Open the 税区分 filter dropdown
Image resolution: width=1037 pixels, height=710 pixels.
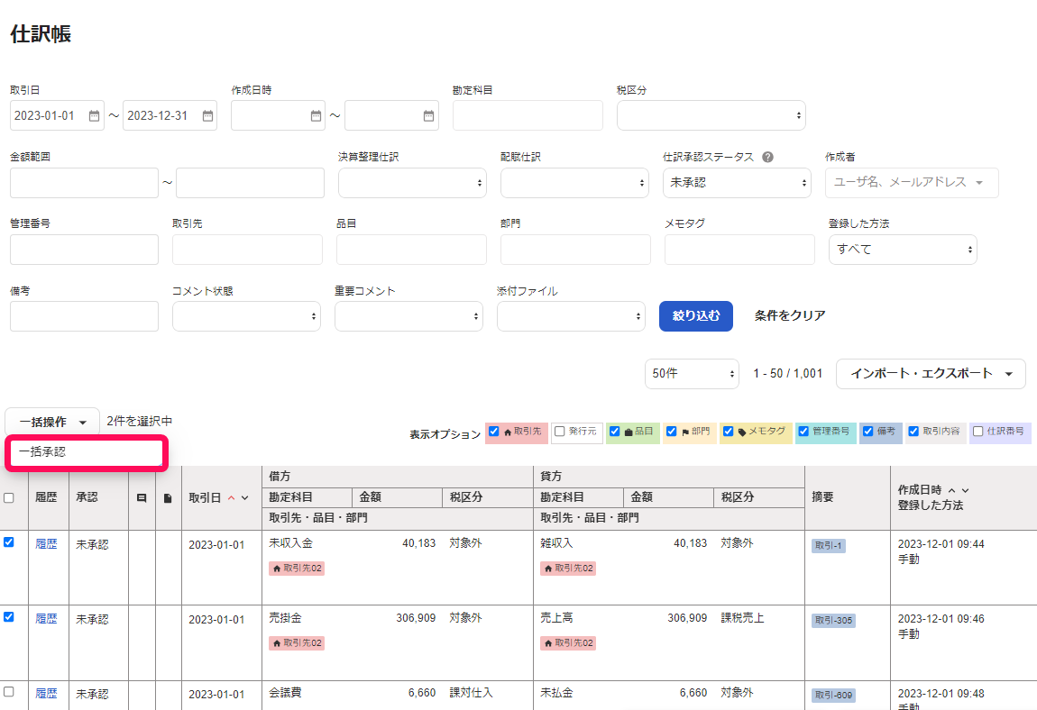(x=711, y=115)
